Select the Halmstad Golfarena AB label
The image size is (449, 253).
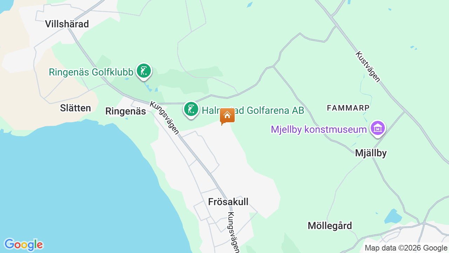tap(253, 110)
